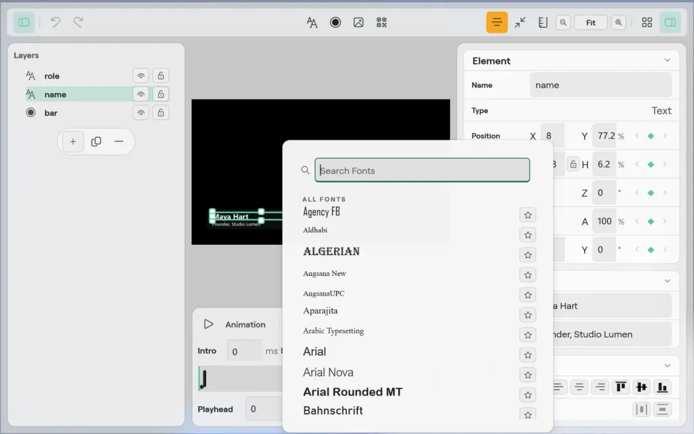Pick Arabic Typesetting from the font list

(333, 331)
